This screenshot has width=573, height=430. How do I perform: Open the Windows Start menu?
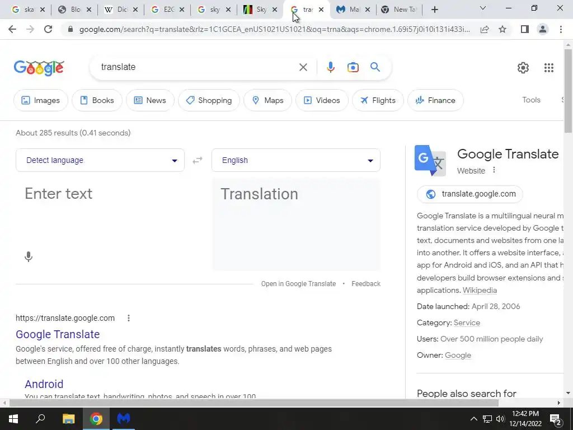point(13,419)
